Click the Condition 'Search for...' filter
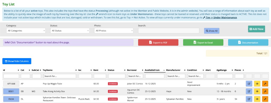Screen dimensions: 271x103 pyautogui.click(x=196, y=76)
